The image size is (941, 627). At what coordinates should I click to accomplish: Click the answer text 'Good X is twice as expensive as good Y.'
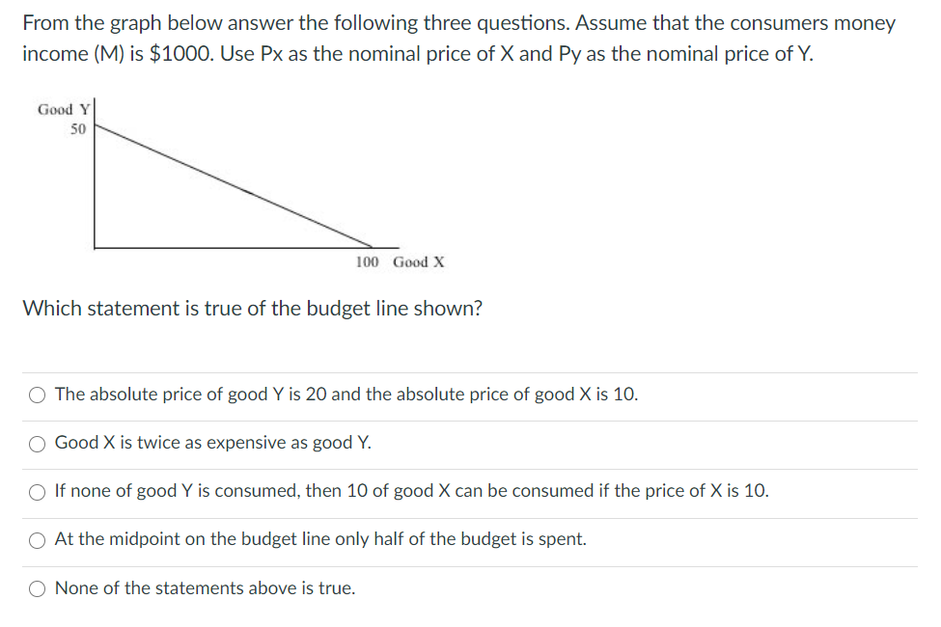coord(213,442)
